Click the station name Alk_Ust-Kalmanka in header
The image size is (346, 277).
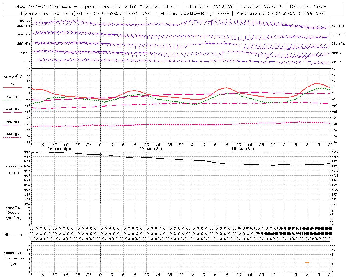pos(43,6)
